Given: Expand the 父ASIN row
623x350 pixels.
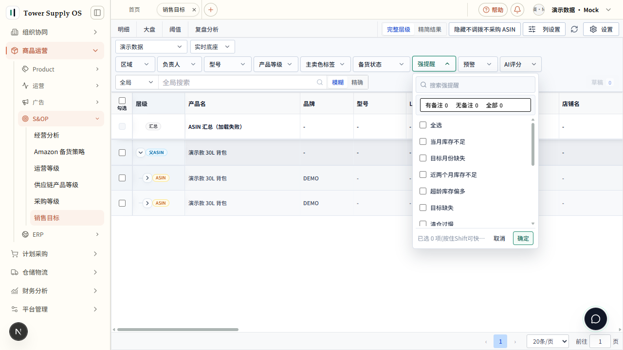Looking at the screenshot, I should [x=141, y=153].
